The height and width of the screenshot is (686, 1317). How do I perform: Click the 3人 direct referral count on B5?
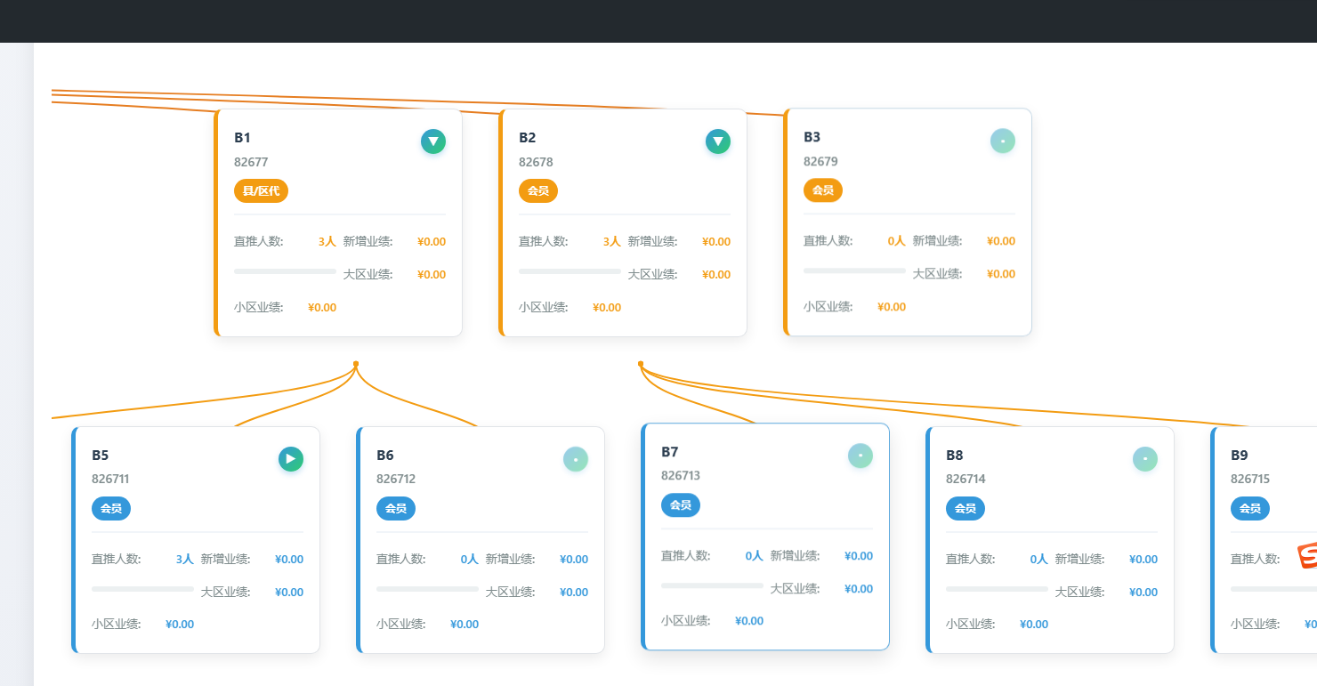pos(184,560)
